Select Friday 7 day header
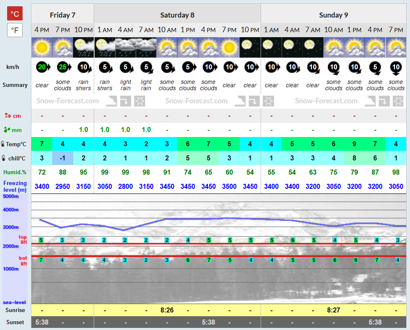 62,15
